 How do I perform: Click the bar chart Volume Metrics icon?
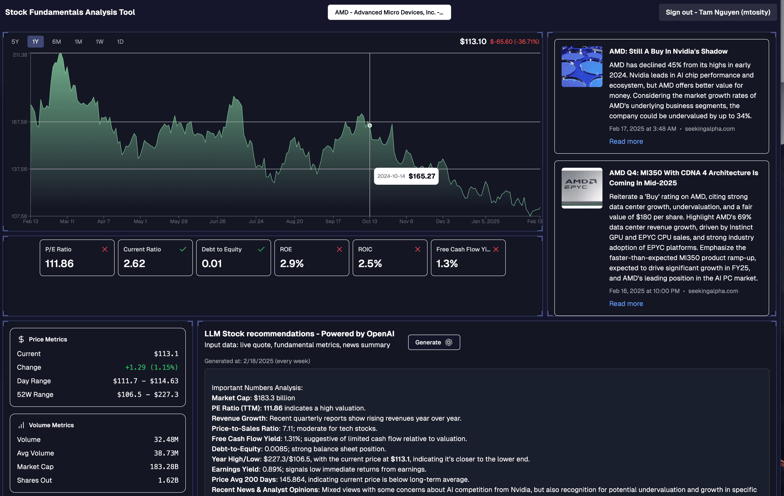(21, 425)
